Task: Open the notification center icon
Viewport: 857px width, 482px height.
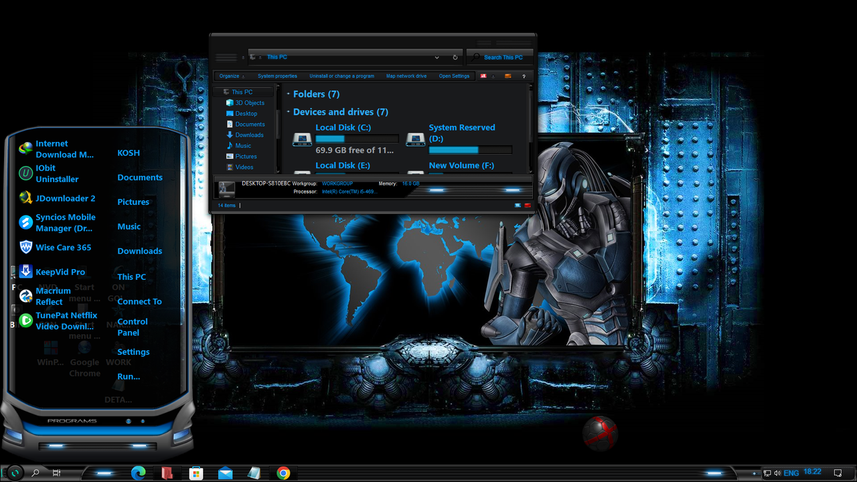Action: tap(838, 473)
